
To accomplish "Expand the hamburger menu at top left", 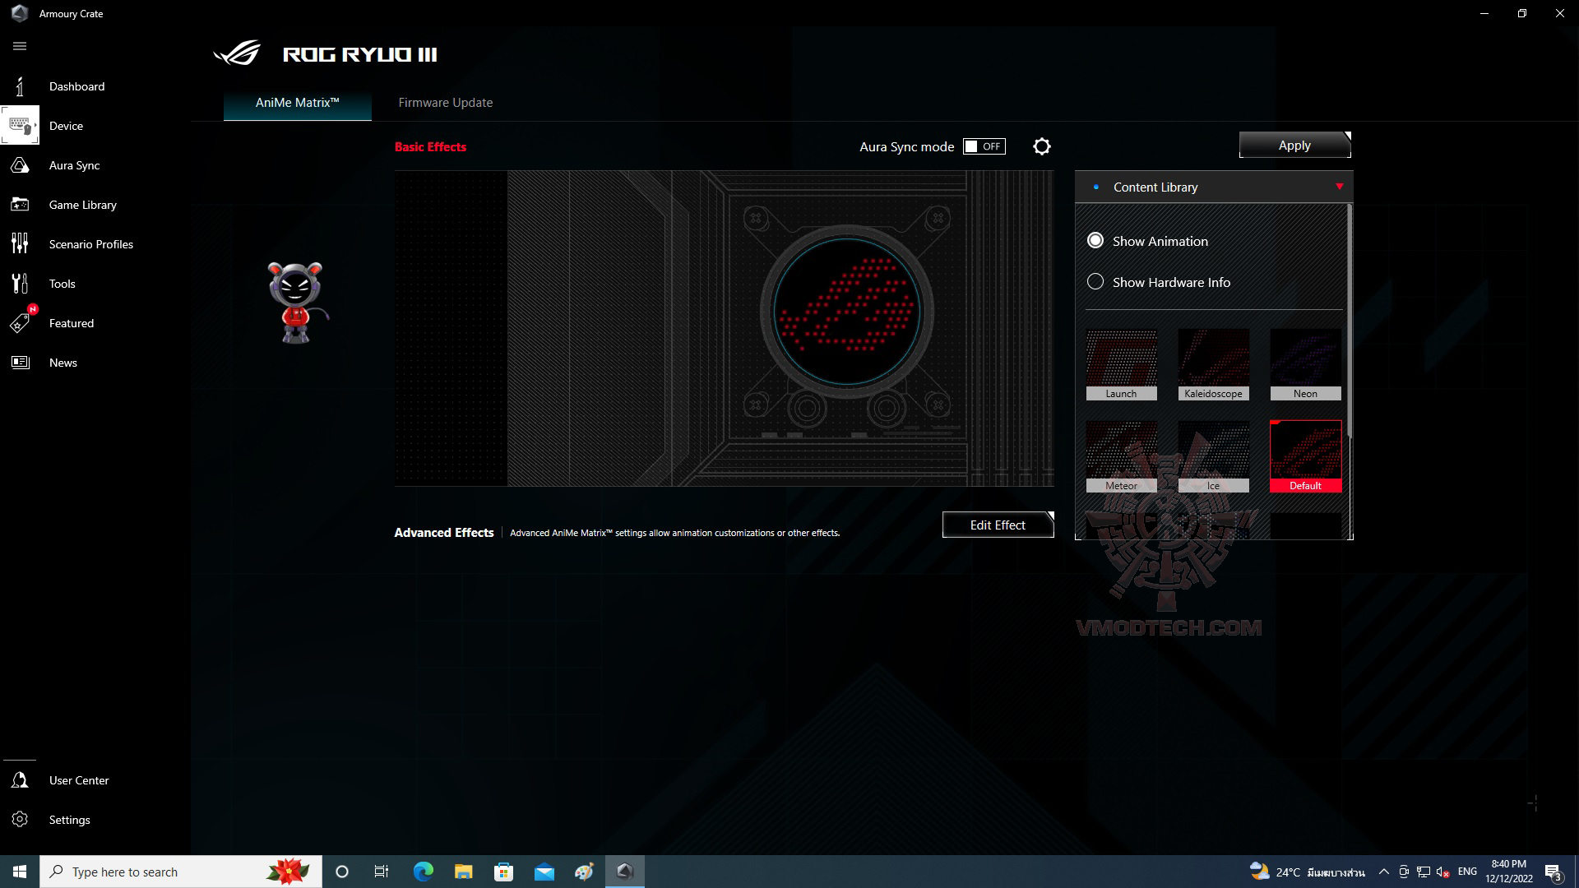I will pyautogui.click(x=20, y=46).
